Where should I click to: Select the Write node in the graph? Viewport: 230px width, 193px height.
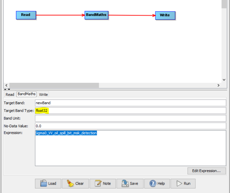pyautogui.click(x=165, y=15)
